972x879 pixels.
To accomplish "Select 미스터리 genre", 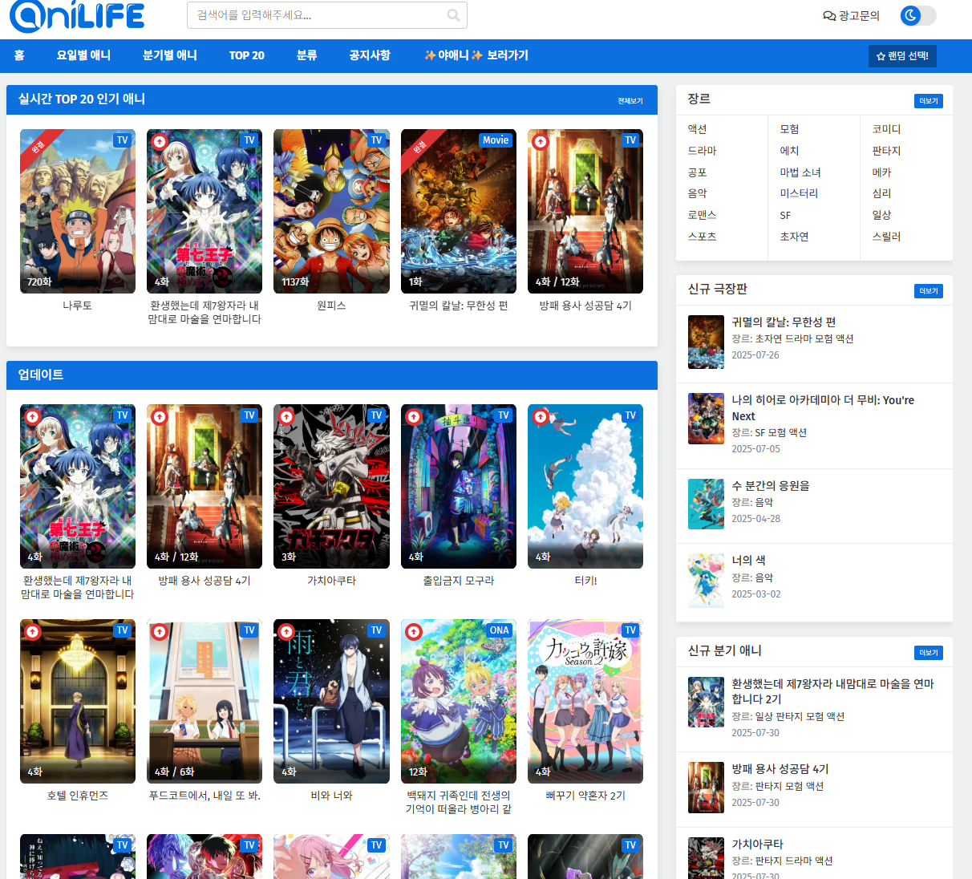I will coord(799,193).
